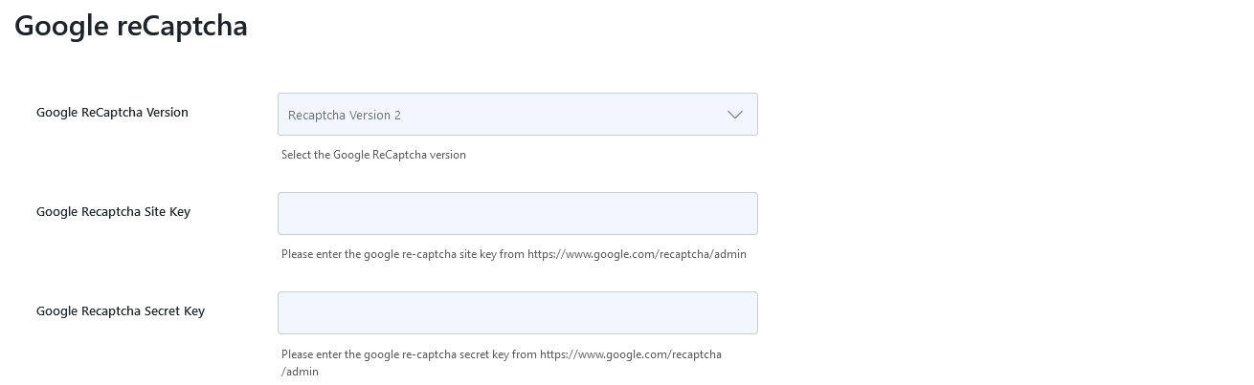Click the "Google Recaptcha Secret Key" label
The image size is (1254, 385).
pyautogui.click(x=121, y=311)
